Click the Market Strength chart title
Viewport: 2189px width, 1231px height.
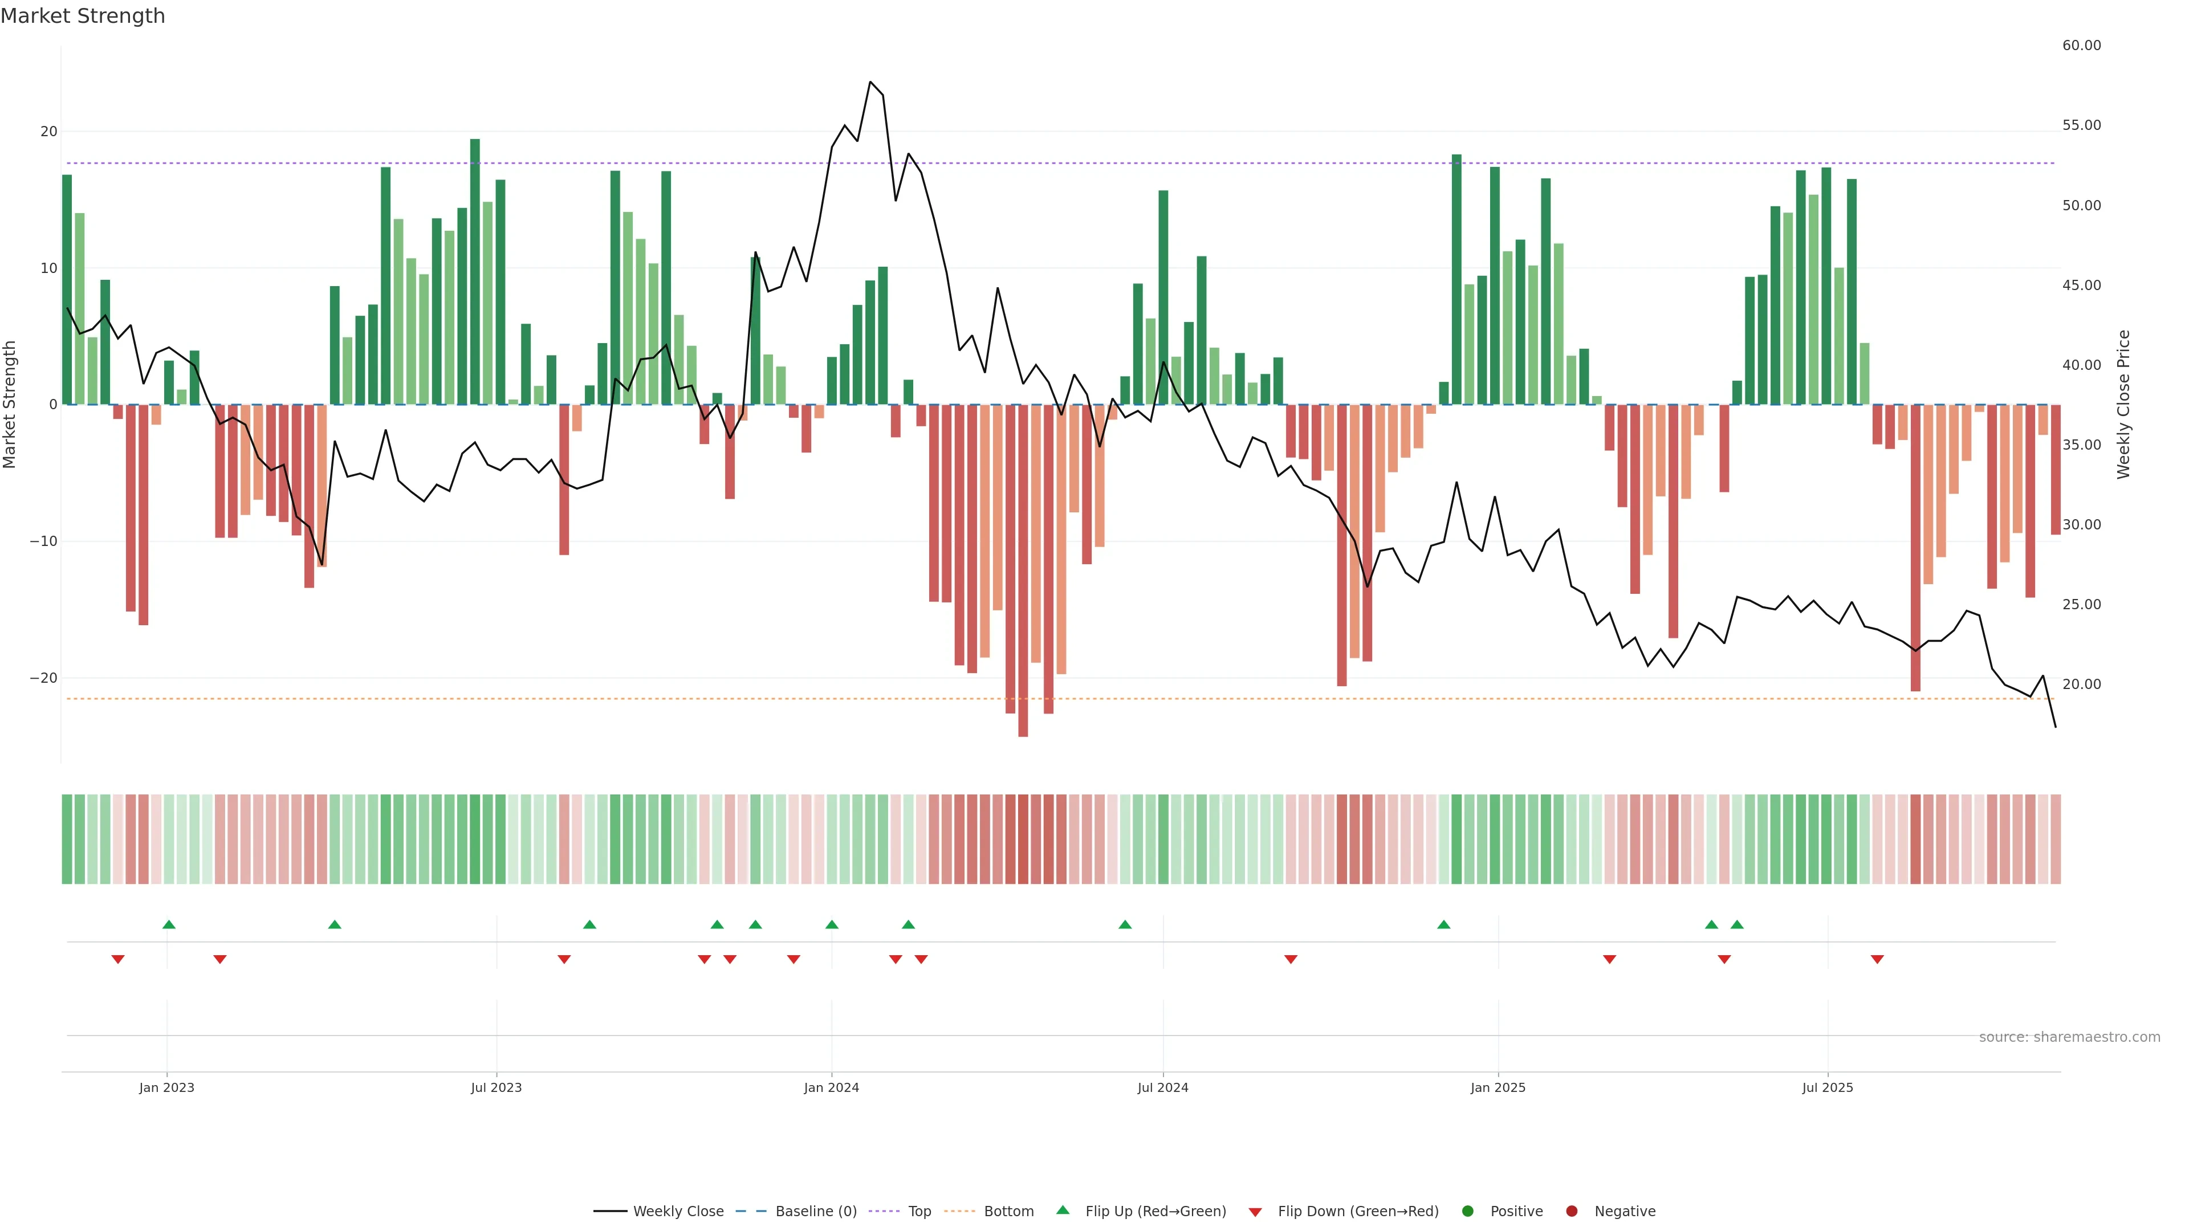tap(83, 16)
